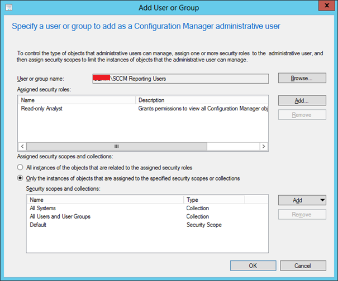Select the All Users and User Groups row
The width and height of the screenshot is (338, 281).
tap(147, 216)
